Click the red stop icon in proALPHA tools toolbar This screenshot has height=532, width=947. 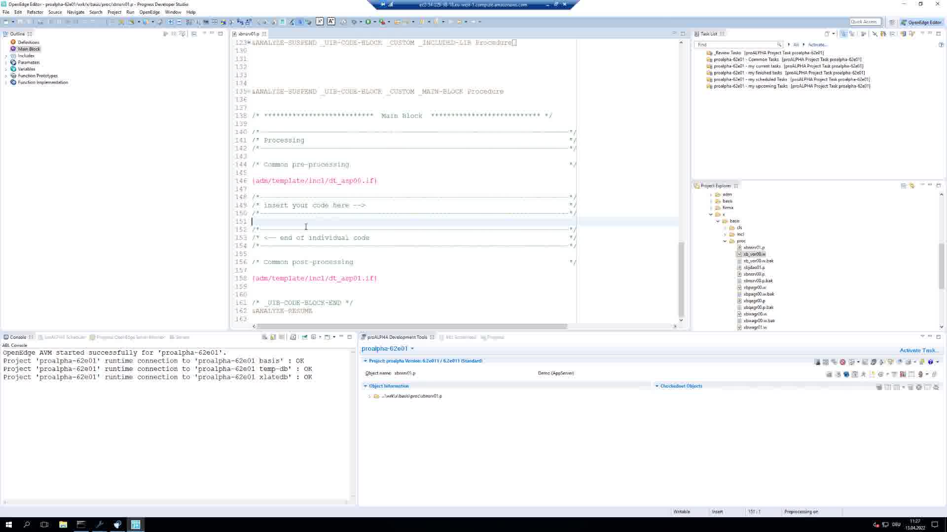click(842, 362)
